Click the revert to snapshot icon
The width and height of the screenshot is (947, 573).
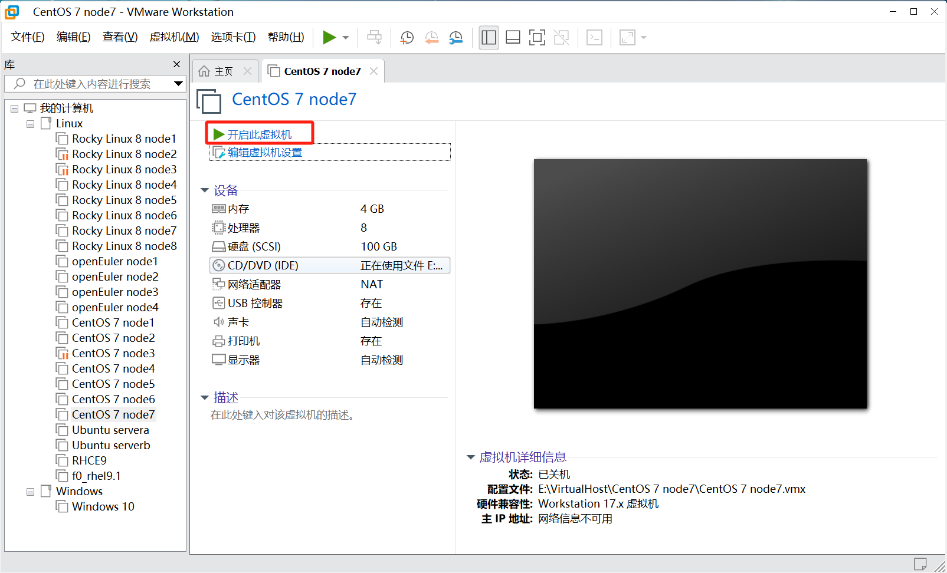click(431, 38)
